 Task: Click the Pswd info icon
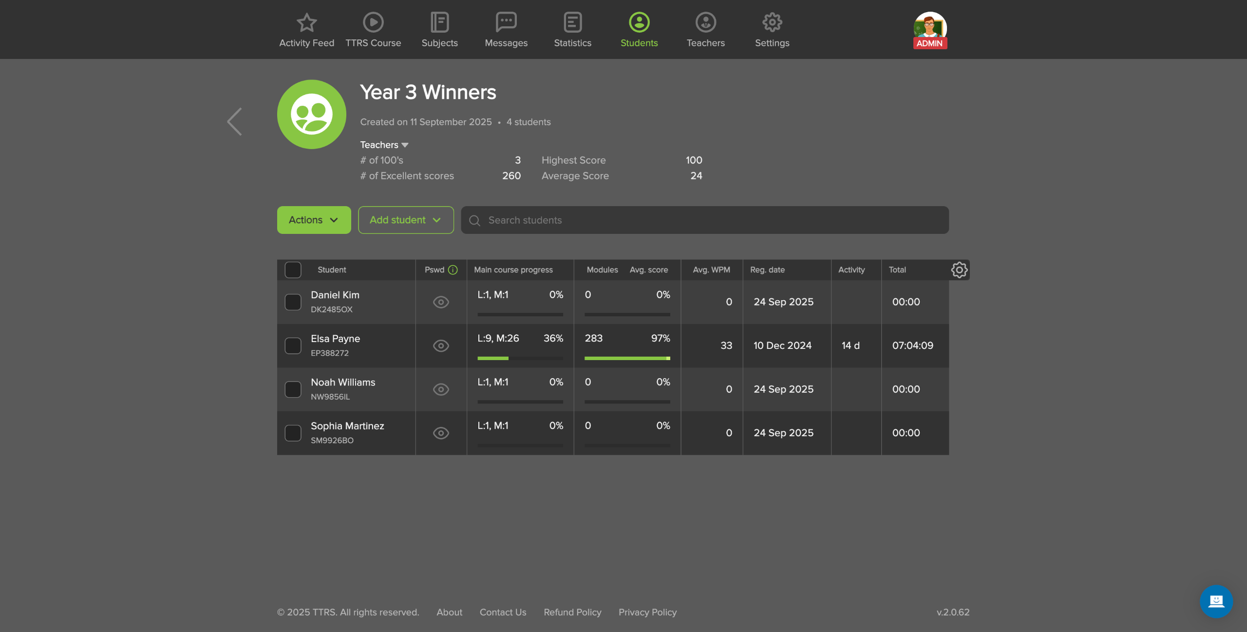pyautogui.click(x=453, y=270)
